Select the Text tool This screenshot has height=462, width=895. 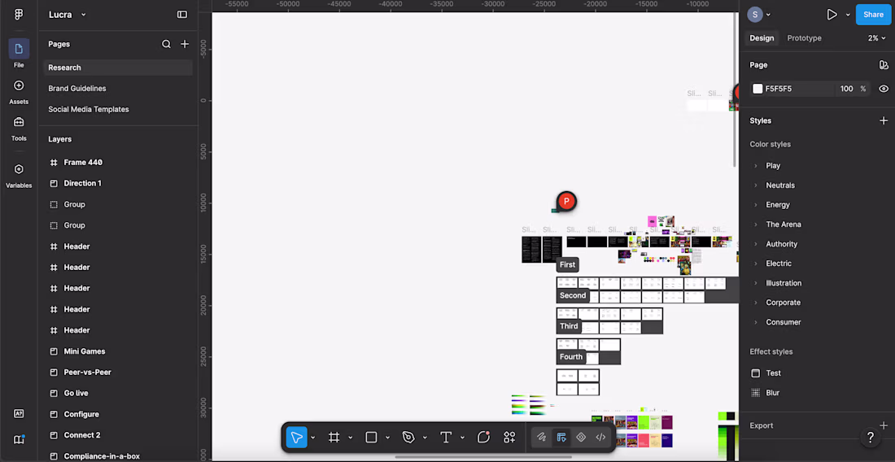(x=446, y=438)
